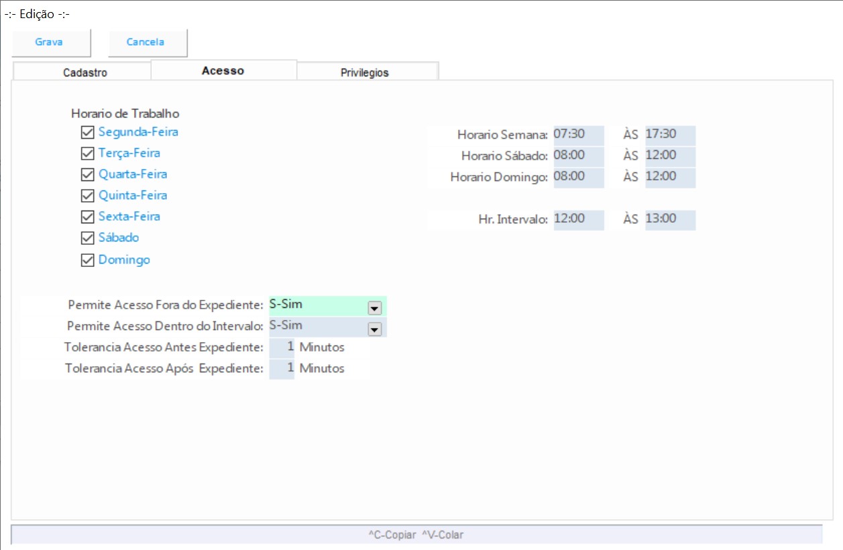The height and width of the screenshot is (550, 843).
Task: Expand Permite Acesso Fora do Expediente dropdown
Action: pyautogui.click(x=375, y=308)
